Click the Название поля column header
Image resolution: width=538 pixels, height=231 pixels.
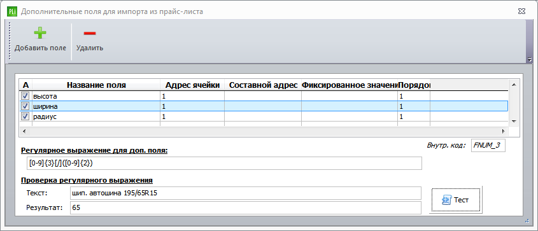[96, 85]
